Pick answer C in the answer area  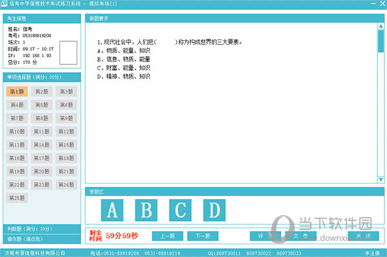click(180, 210)
